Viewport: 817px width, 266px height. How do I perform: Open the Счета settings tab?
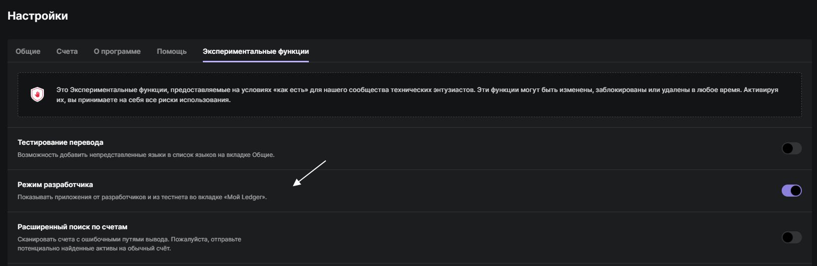67,51
